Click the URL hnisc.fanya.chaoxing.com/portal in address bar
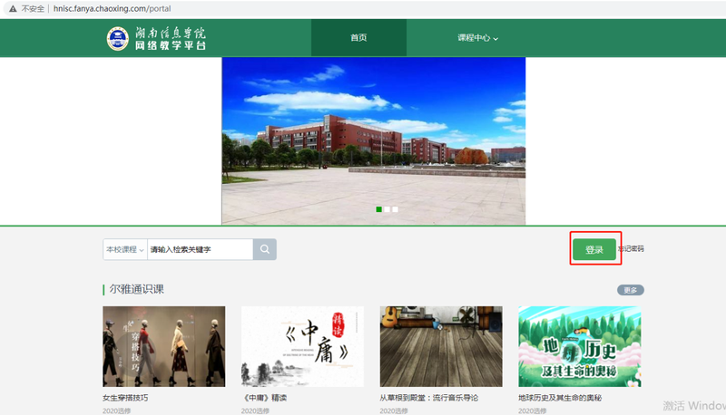 (x=112, y=8)
